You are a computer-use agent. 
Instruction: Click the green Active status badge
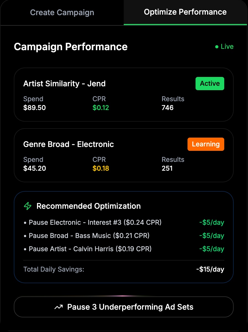point(210,84)
